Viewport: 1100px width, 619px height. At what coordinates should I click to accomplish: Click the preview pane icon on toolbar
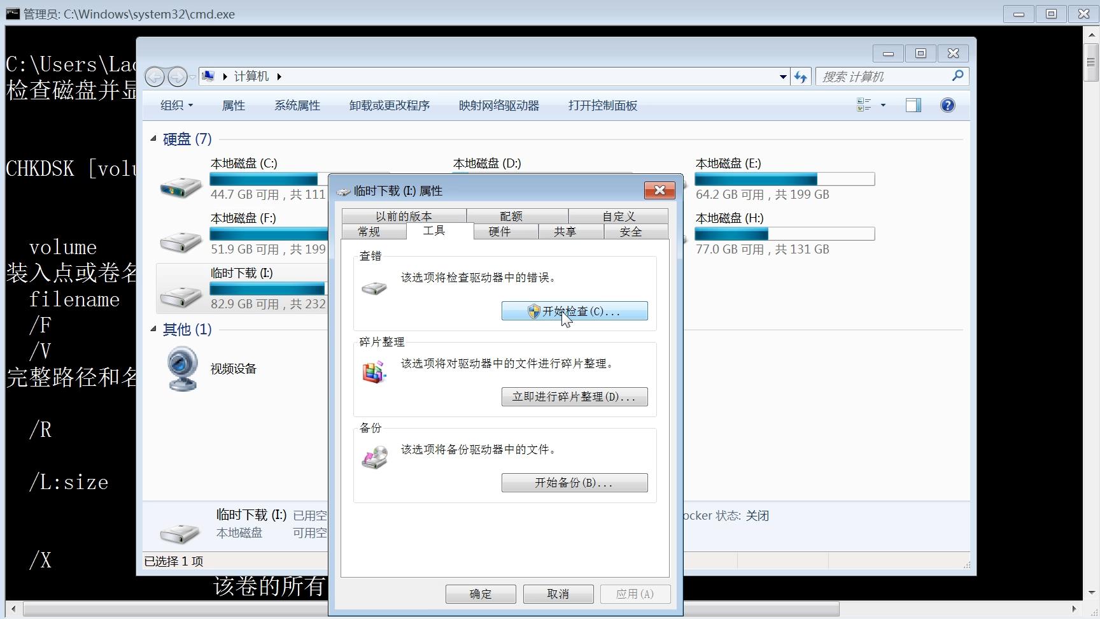913,104
